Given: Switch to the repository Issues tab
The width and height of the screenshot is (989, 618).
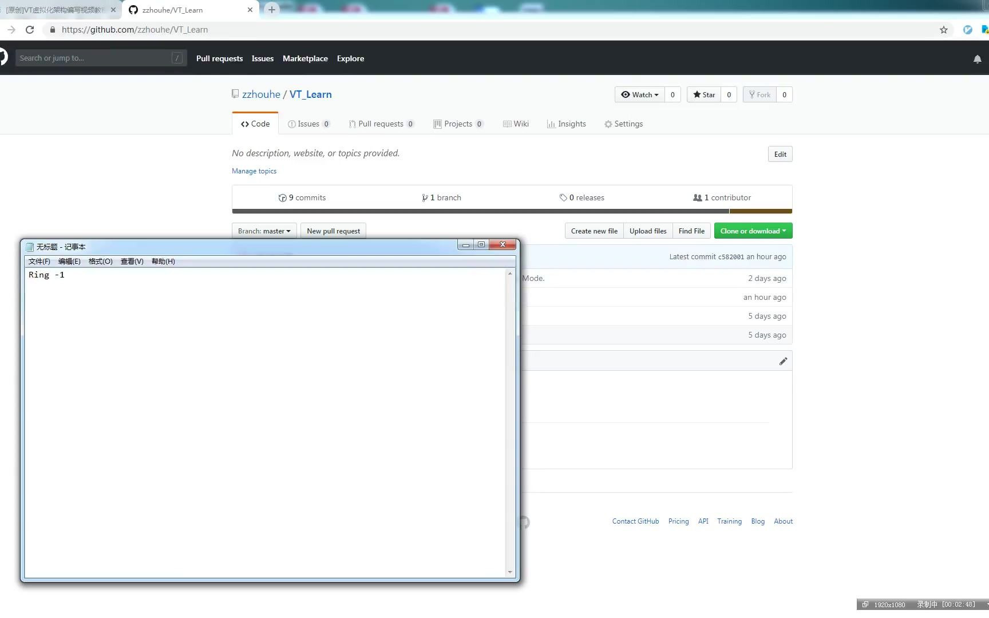Looking at the screenshot, I should [308, 124].
